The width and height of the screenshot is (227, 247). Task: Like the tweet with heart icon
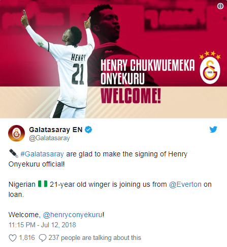pos(13,238)
